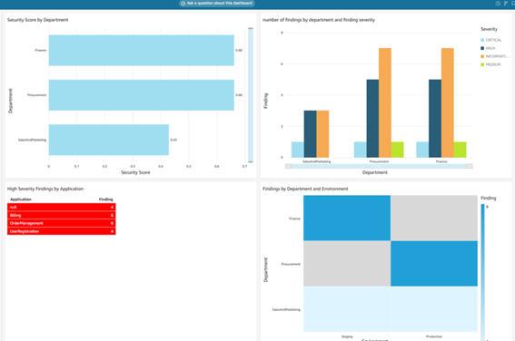Viewport: 515px width, 341px height.
Task: Click the 'Security Score' x-axis label
Action: coord(135,172)
